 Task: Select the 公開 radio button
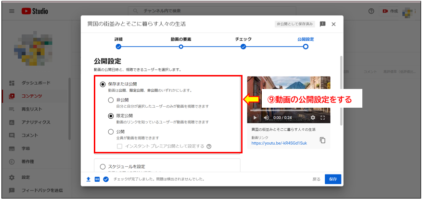tap(111, 132)
